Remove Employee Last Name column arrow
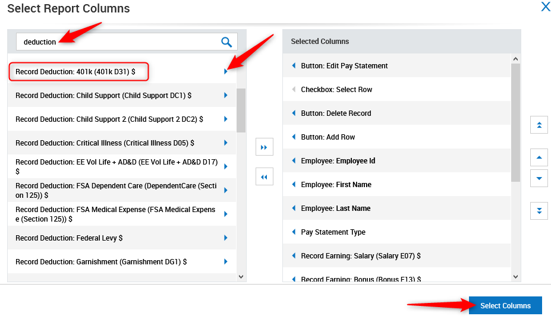The image size is (551, 319). (294, 208)
